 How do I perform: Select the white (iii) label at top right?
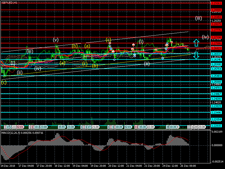click(199, 18)
